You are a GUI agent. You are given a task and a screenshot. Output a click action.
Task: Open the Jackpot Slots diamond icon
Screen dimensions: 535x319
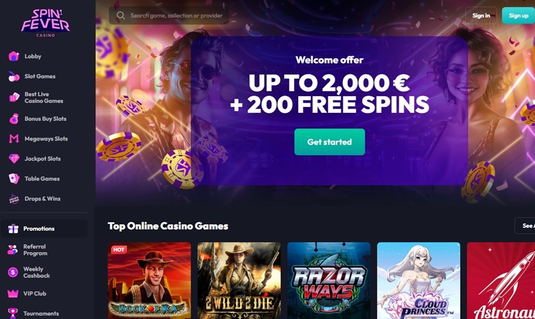(13, 159)
